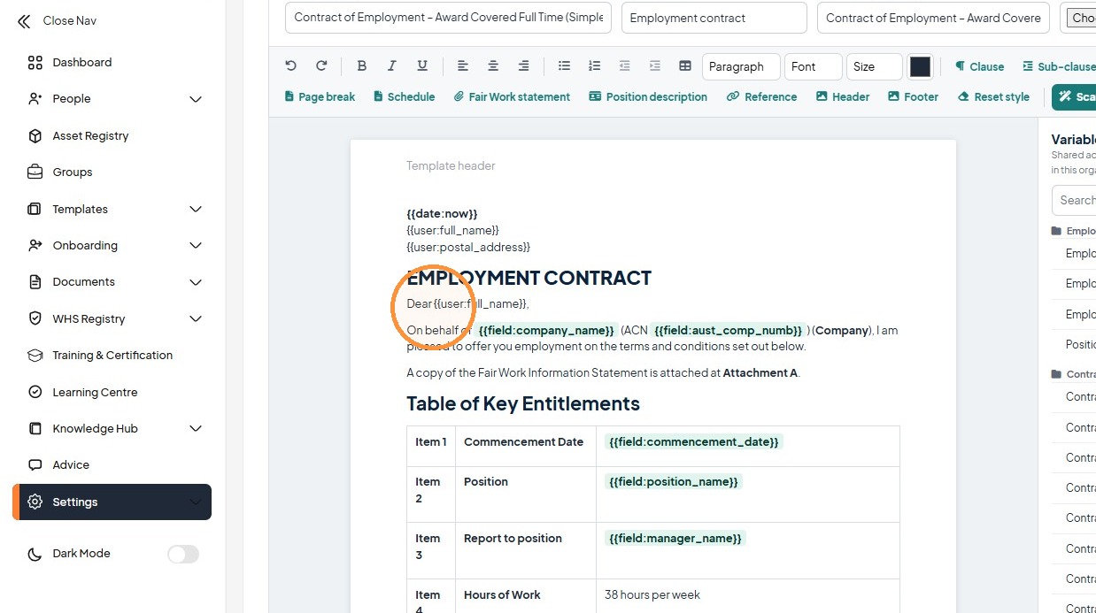Expand the Onboarding submenu chevron

(196, 246)
